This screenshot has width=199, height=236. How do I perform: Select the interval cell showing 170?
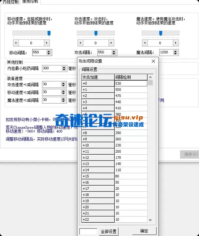coord(131,158)
